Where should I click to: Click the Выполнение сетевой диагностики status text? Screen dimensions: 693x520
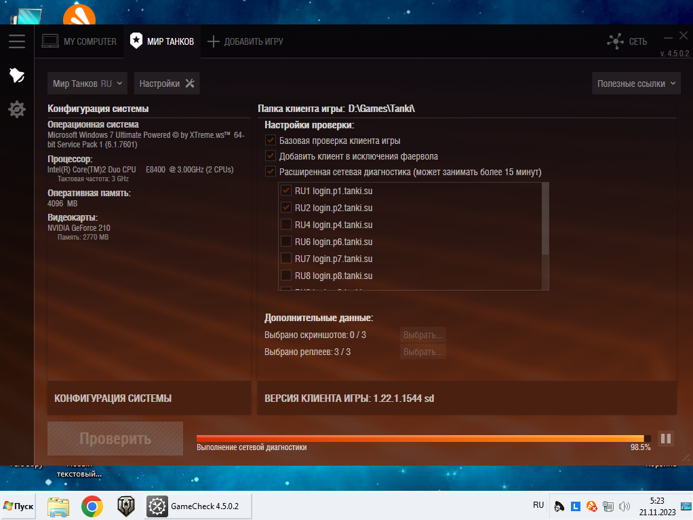click(252, 447)
